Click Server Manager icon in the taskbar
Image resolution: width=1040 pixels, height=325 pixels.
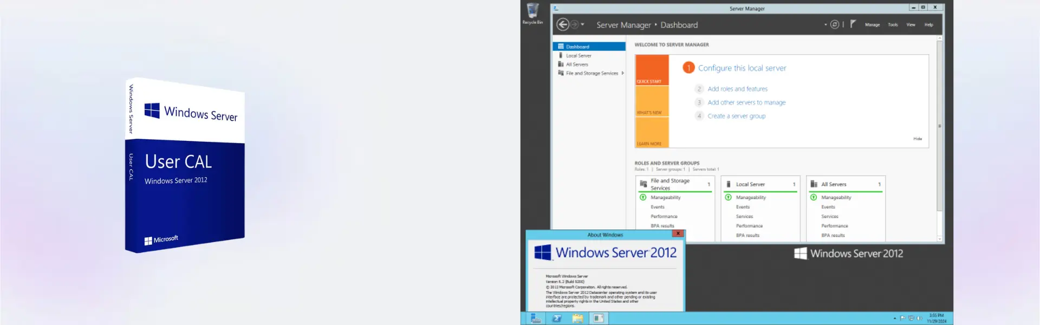tap(535, 318)
